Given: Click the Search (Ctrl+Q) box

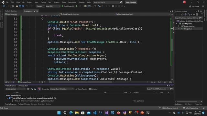Looking at the screenshot, I should coord(108,2).
